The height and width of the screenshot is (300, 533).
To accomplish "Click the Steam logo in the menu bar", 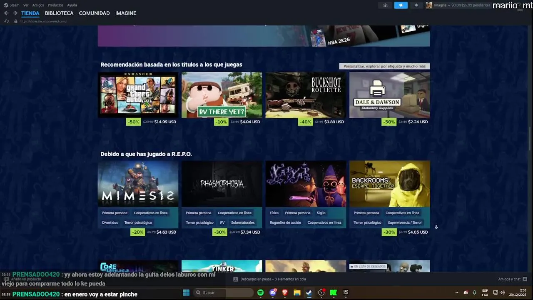I will pos(6,5).
